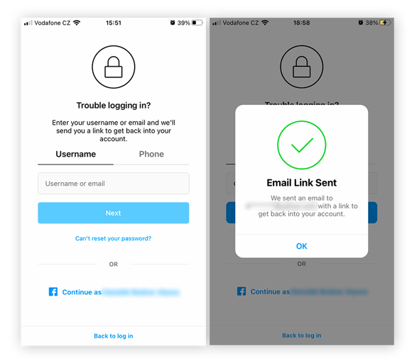412x363 pixels.
Task: Click the Username or email input field
Action: tap(114, 184)
